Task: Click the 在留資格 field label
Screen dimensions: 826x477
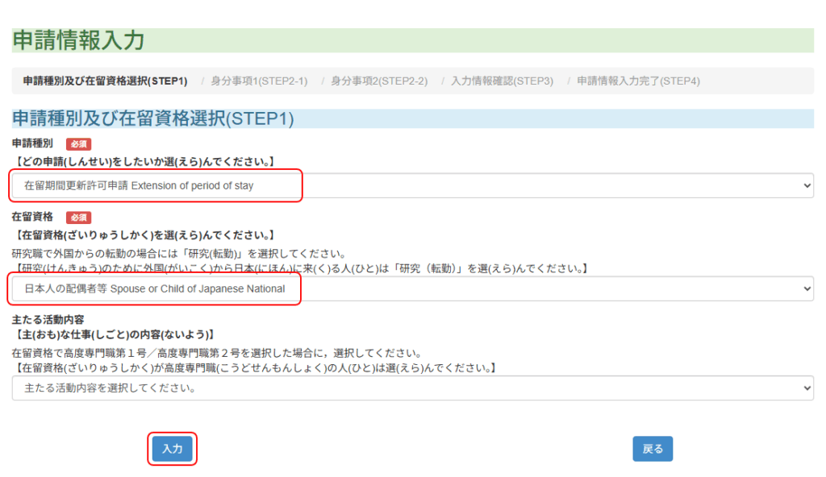Action: pyautogui.click(x=32, y=218)
